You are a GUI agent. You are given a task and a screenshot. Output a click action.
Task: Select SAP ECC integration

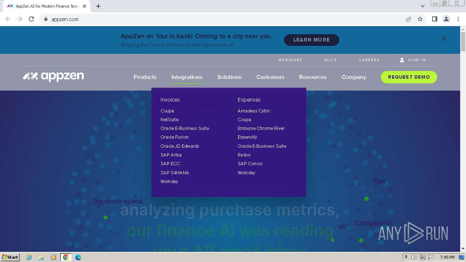[x=170, y=164]
